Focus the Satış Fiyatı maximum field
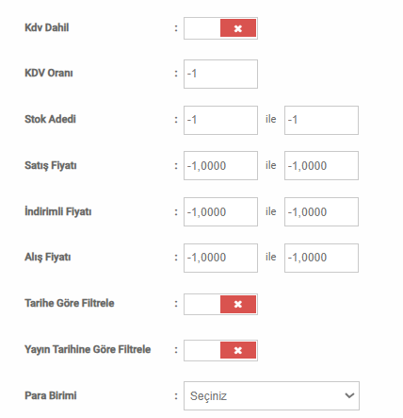The width and height of the screenshot is (403, 418). tap(321, 165)
